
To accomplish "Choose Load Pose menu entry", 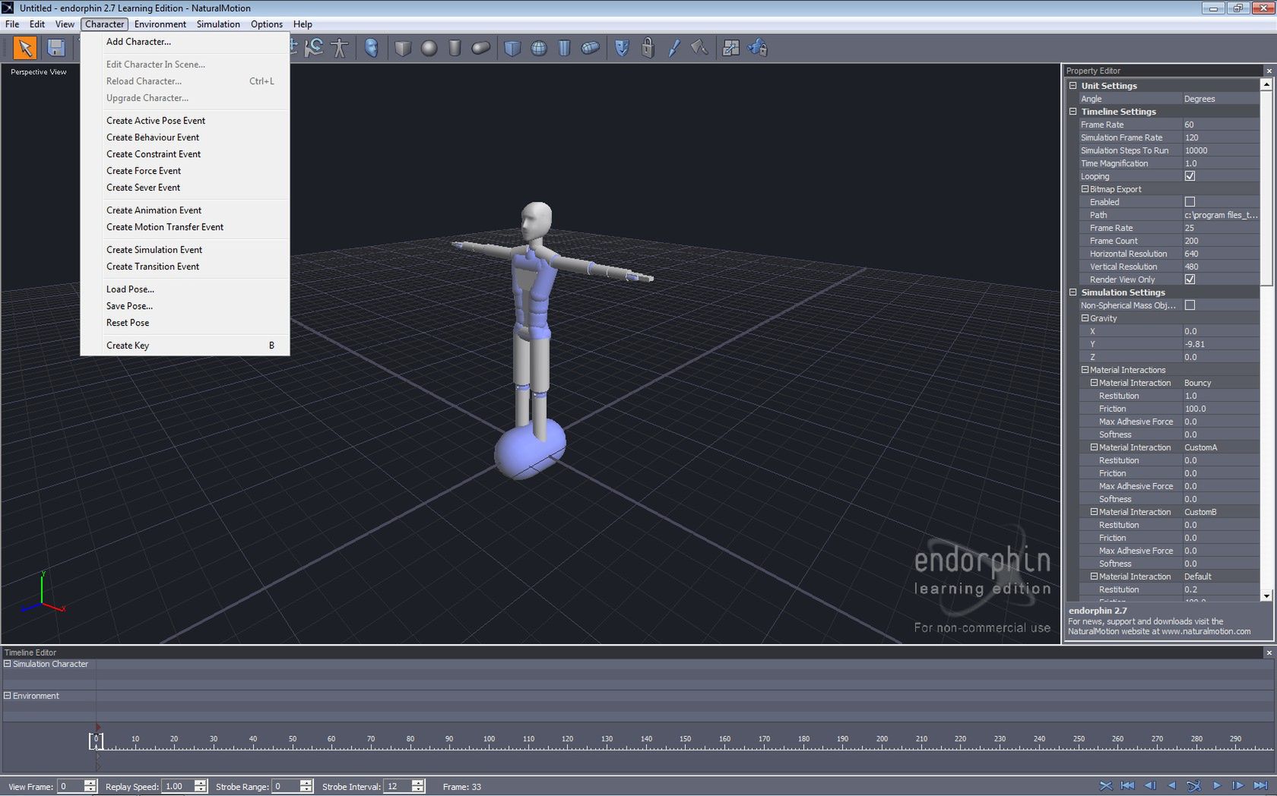I will pos(185,289).
